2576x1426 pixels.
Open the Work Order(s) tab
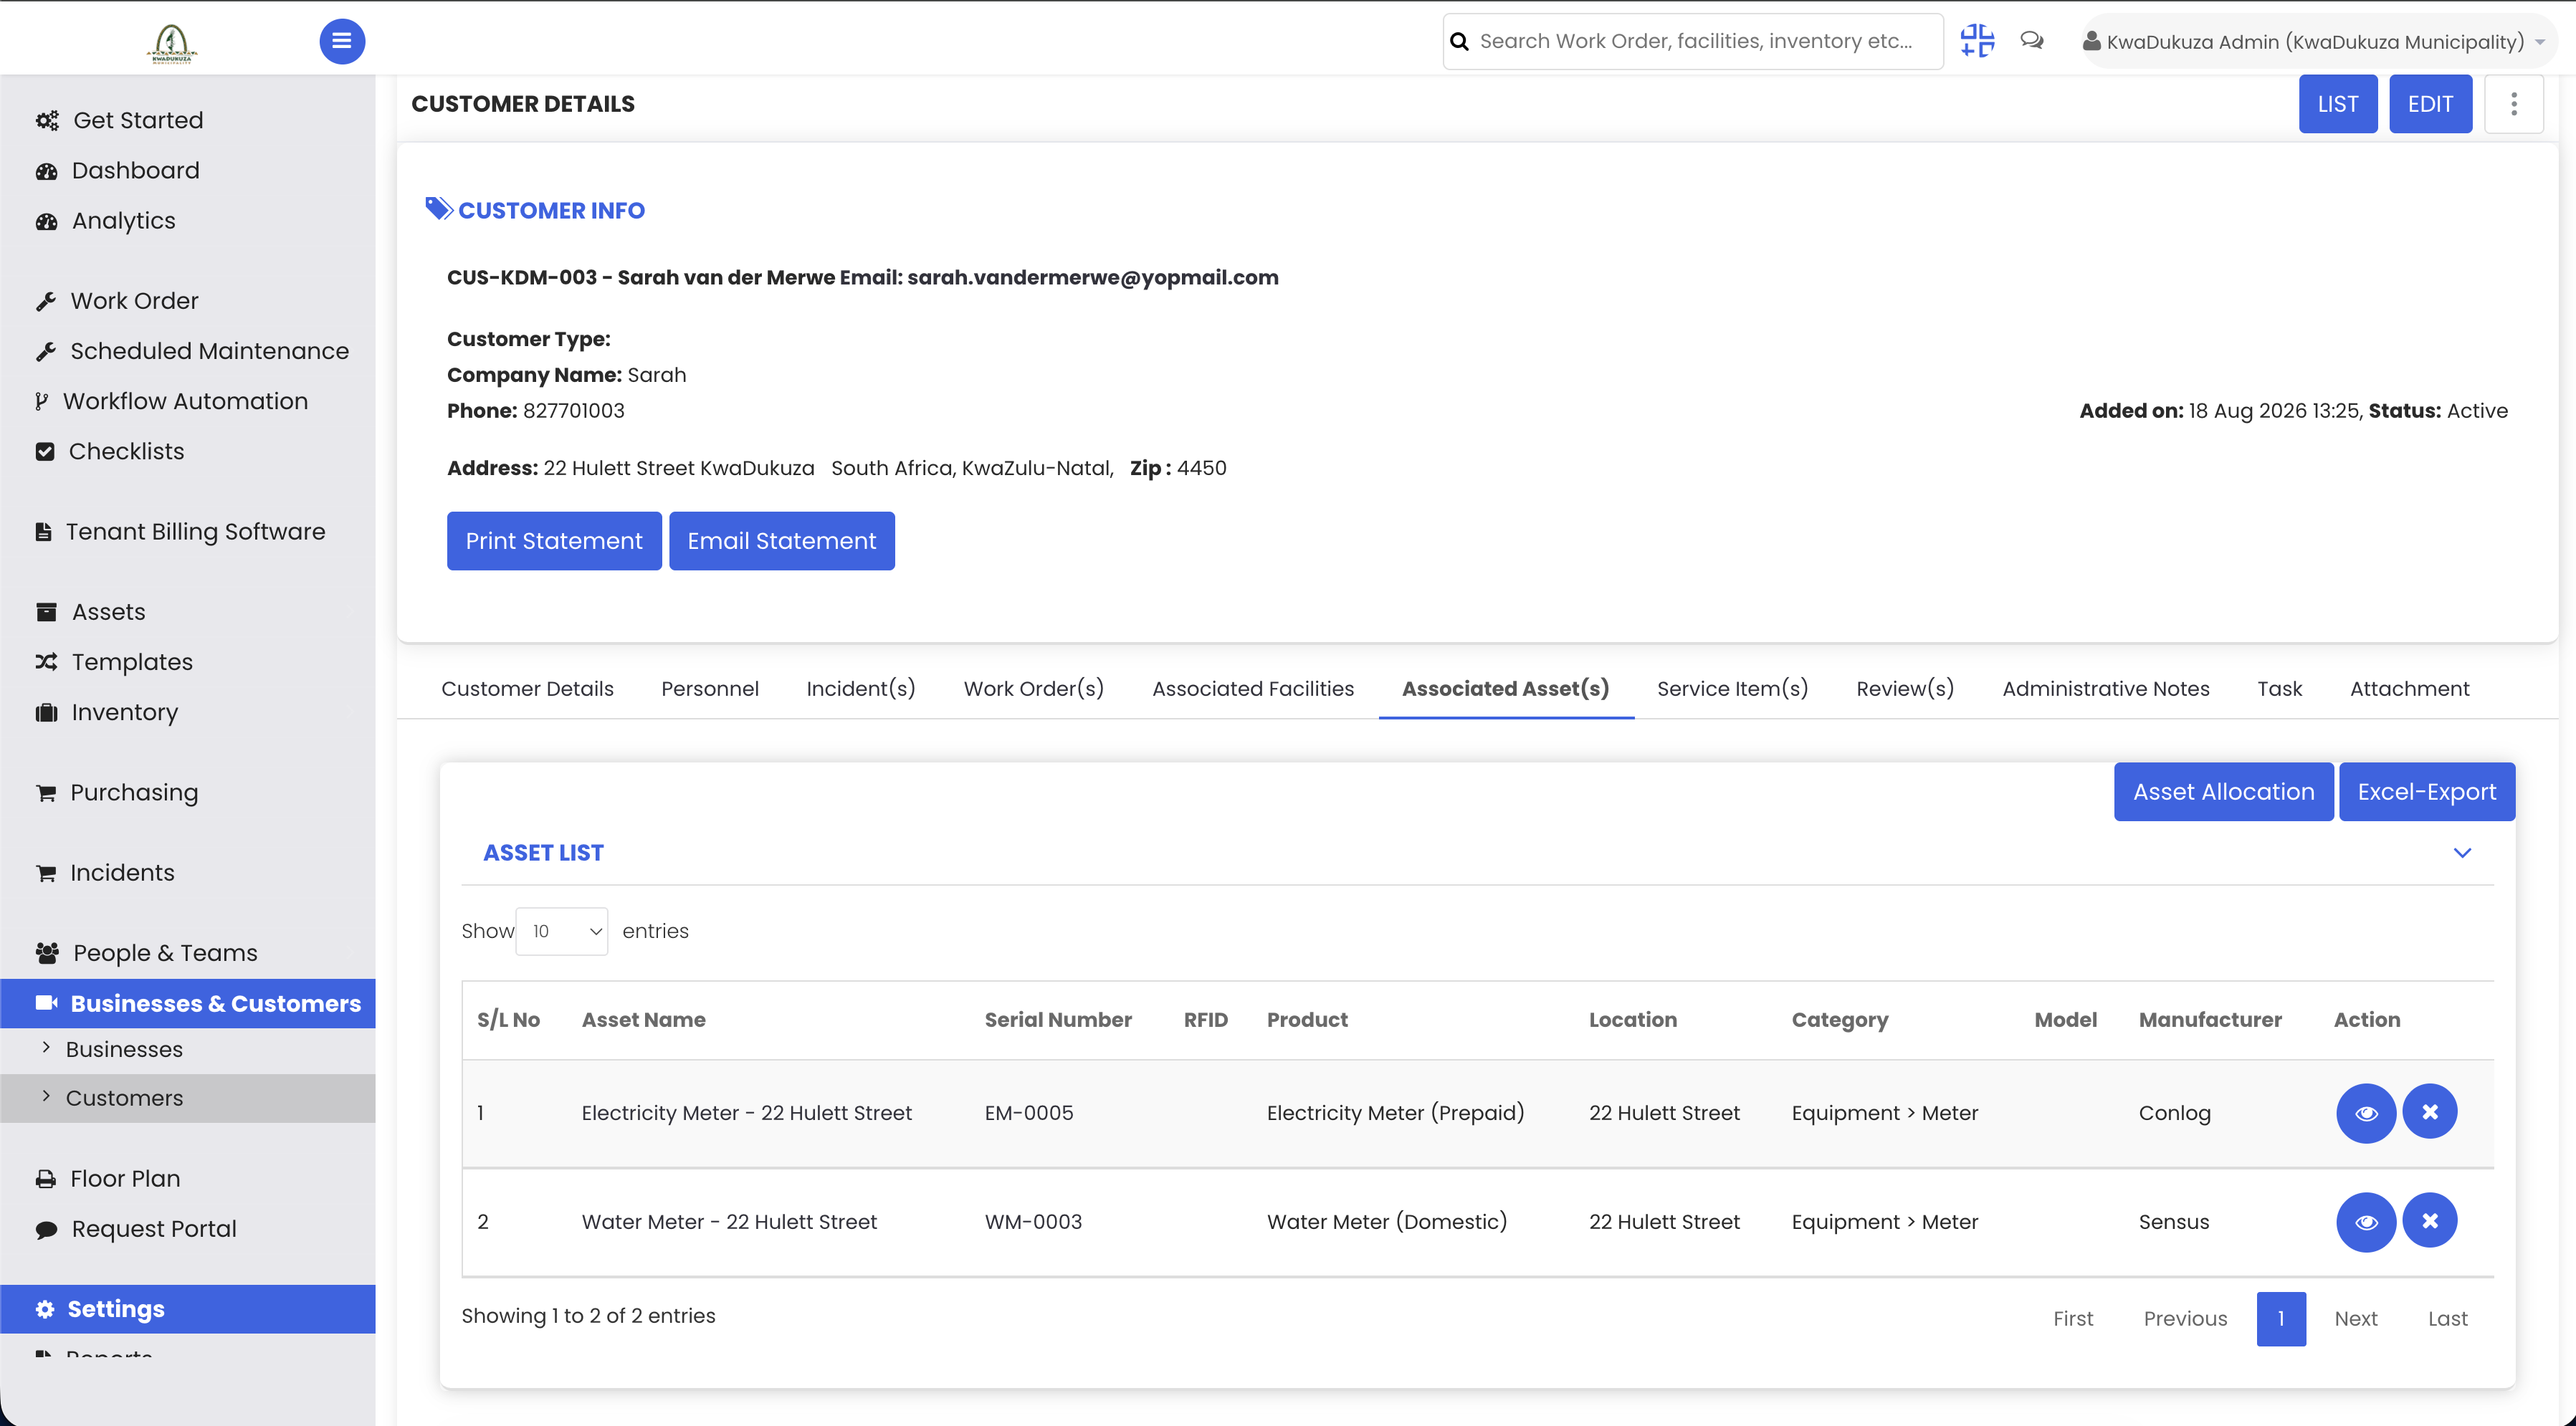coord(1034,689)
